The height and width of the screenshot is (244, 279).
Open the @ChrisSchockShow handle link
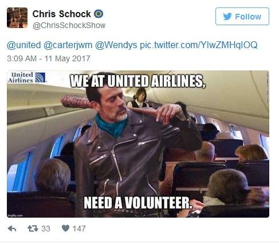coord(69,25)
